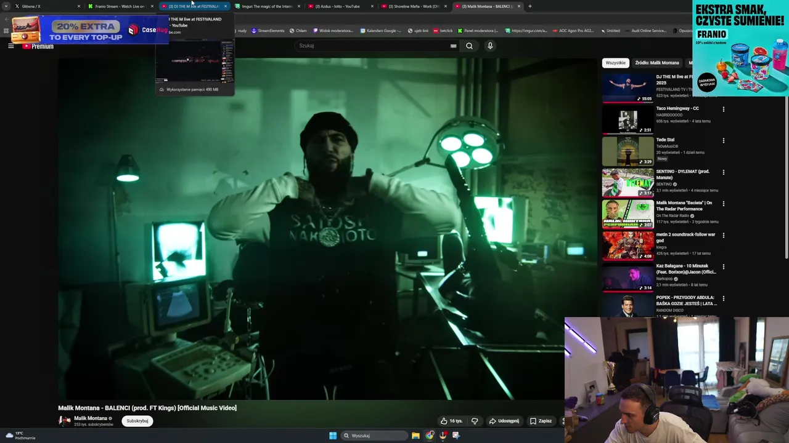The image size is (789, 443).
Task: Open Widok moderatora bookmark
Action: click(x=333, y=31)
